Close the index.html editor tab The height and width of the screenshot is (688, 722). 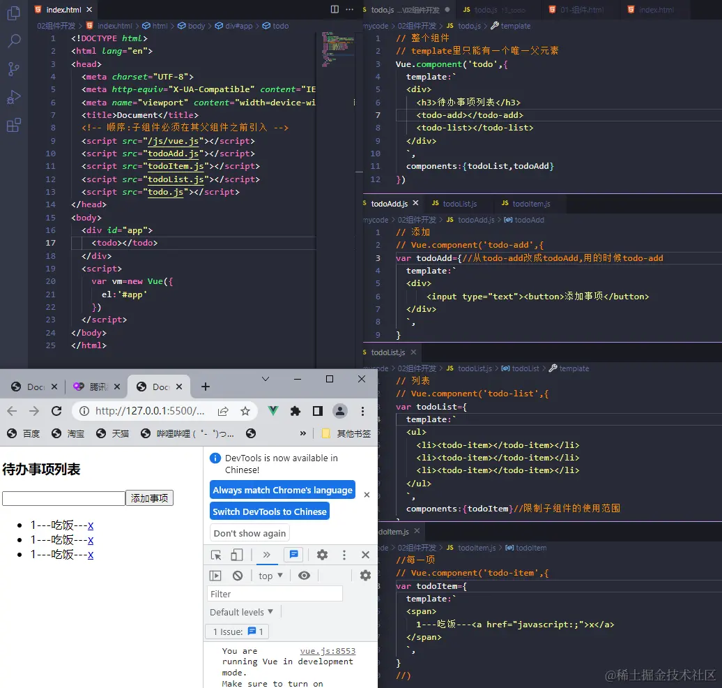[x=89, y=9]
